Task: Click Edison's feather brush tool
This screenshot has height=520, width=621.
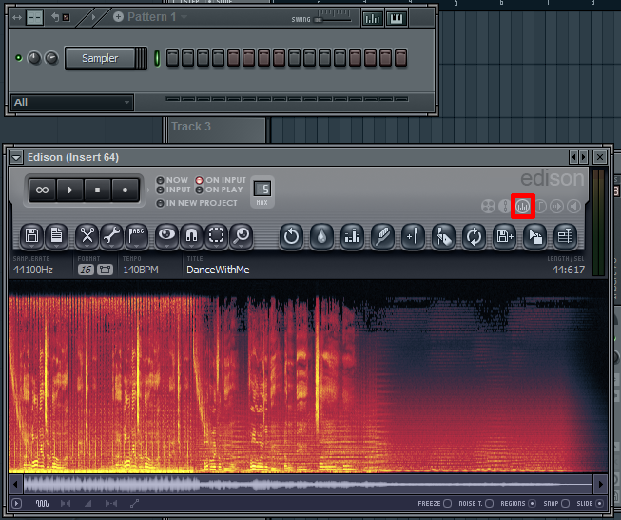Action: point(383,237)
